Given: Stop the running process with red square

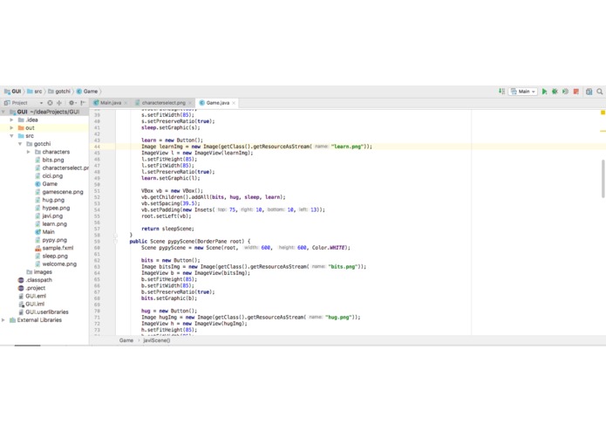Looking at the screenshot, I should click(575, 92).
